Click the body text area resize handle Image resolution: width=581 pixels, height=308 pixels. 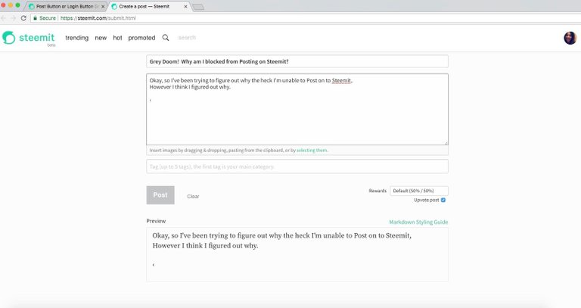coord(446,143)
